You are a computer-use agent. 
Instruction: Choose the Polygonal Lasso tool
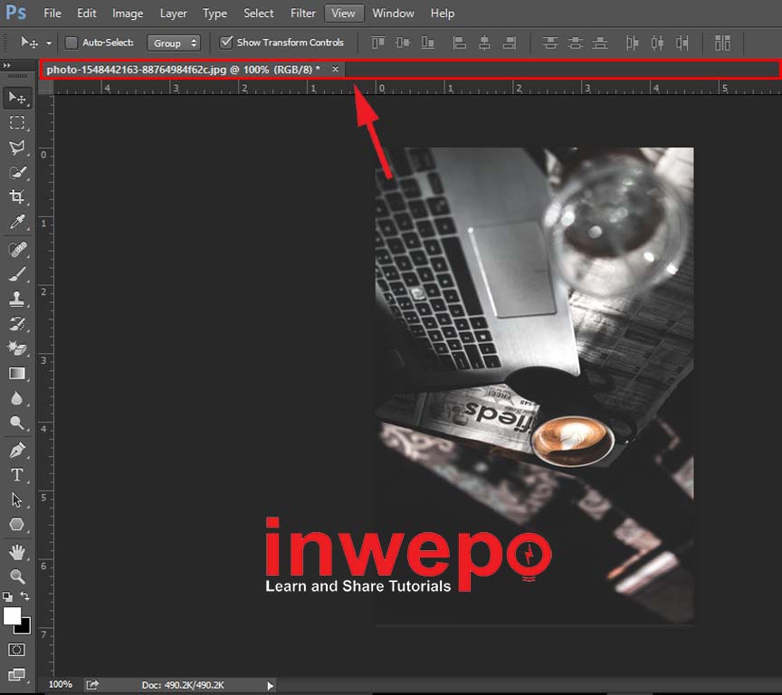click(x=16, y=148)
